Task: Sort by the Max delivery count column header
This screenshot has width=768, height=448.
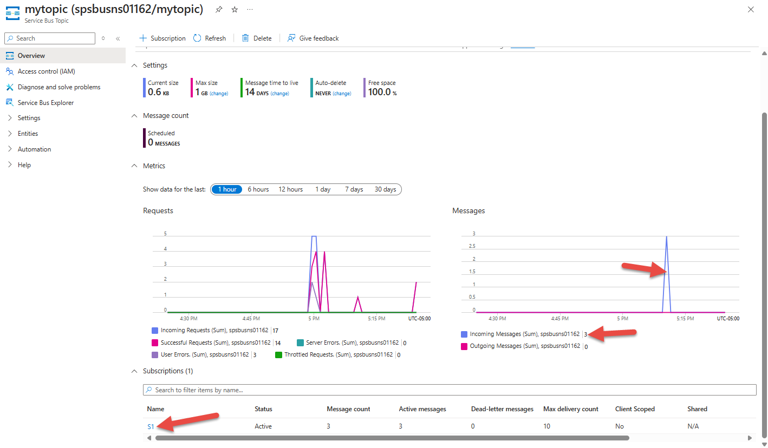Action: [x=571, y=409]
